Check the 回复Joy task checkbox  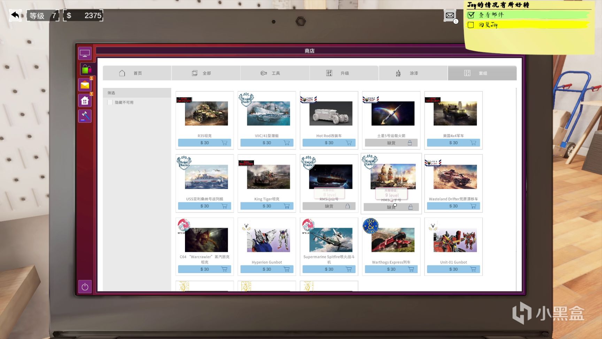click(471, 25)
